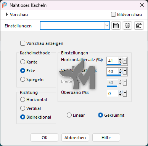Select the Kante tiling method
The height and width of the screenshot is (146, 148).
click(23, 62)
